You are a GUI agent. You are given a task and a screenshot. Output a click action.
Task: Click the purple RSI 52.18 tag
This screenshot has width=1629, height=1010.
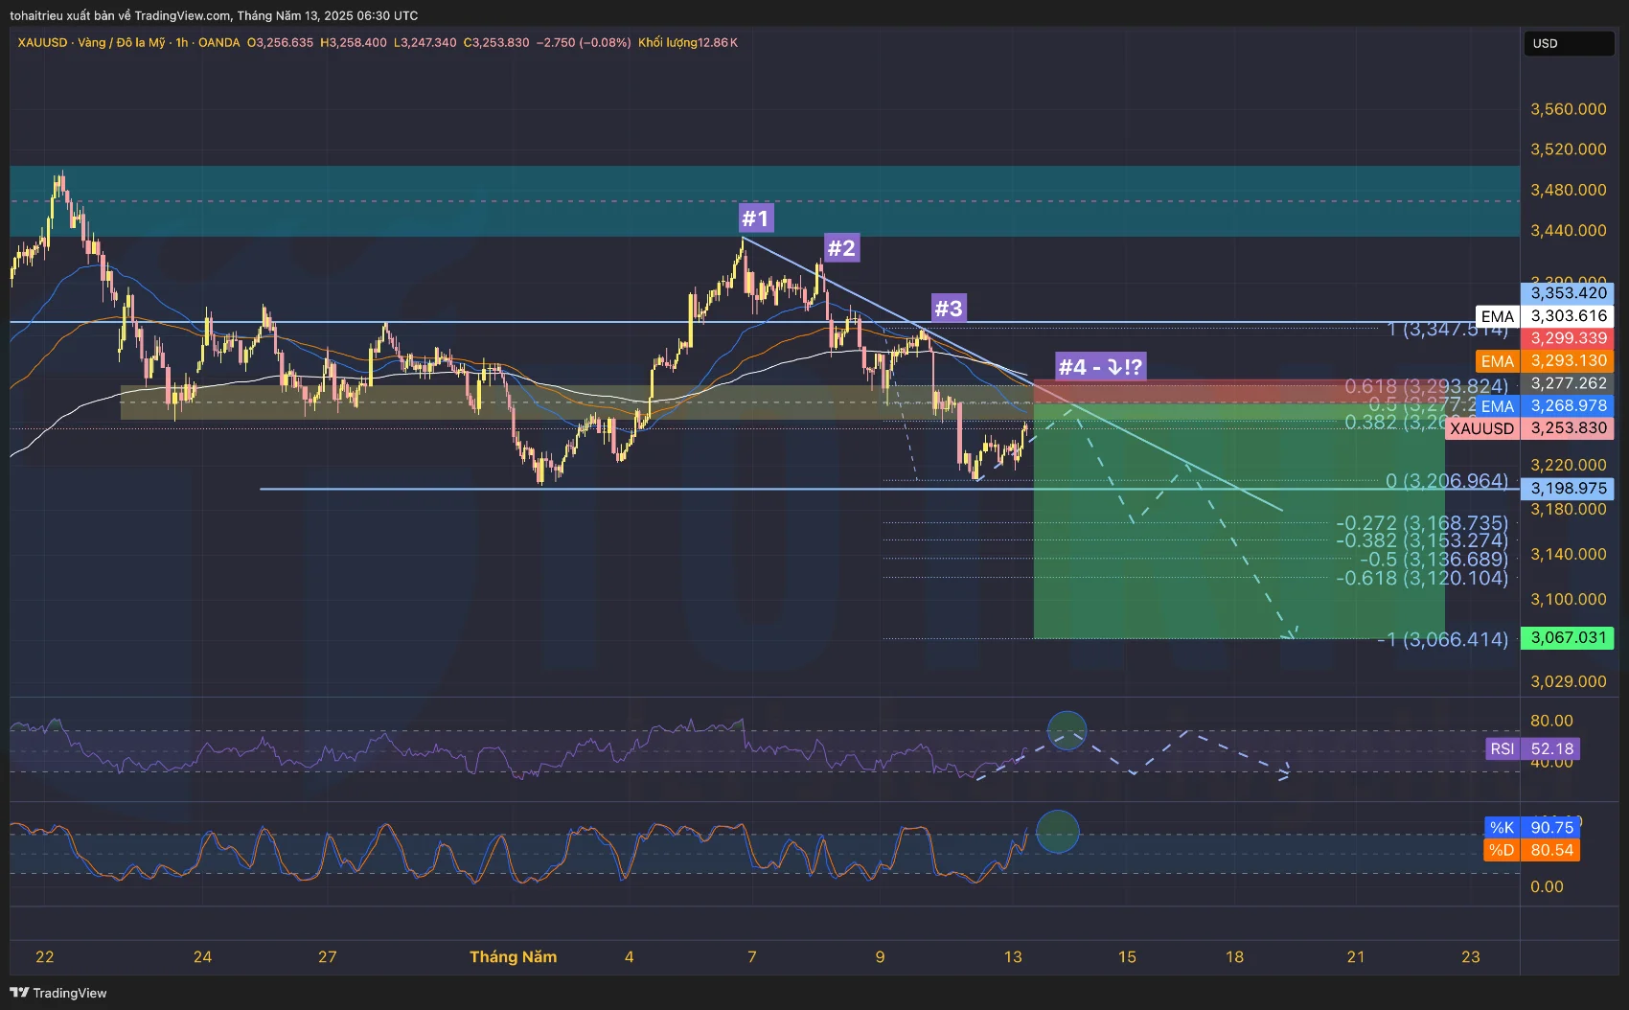(x=1532, y=748)
